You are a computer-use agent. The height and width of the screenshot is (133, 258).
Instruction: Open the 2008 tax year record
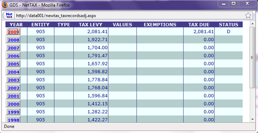(13, 40)
